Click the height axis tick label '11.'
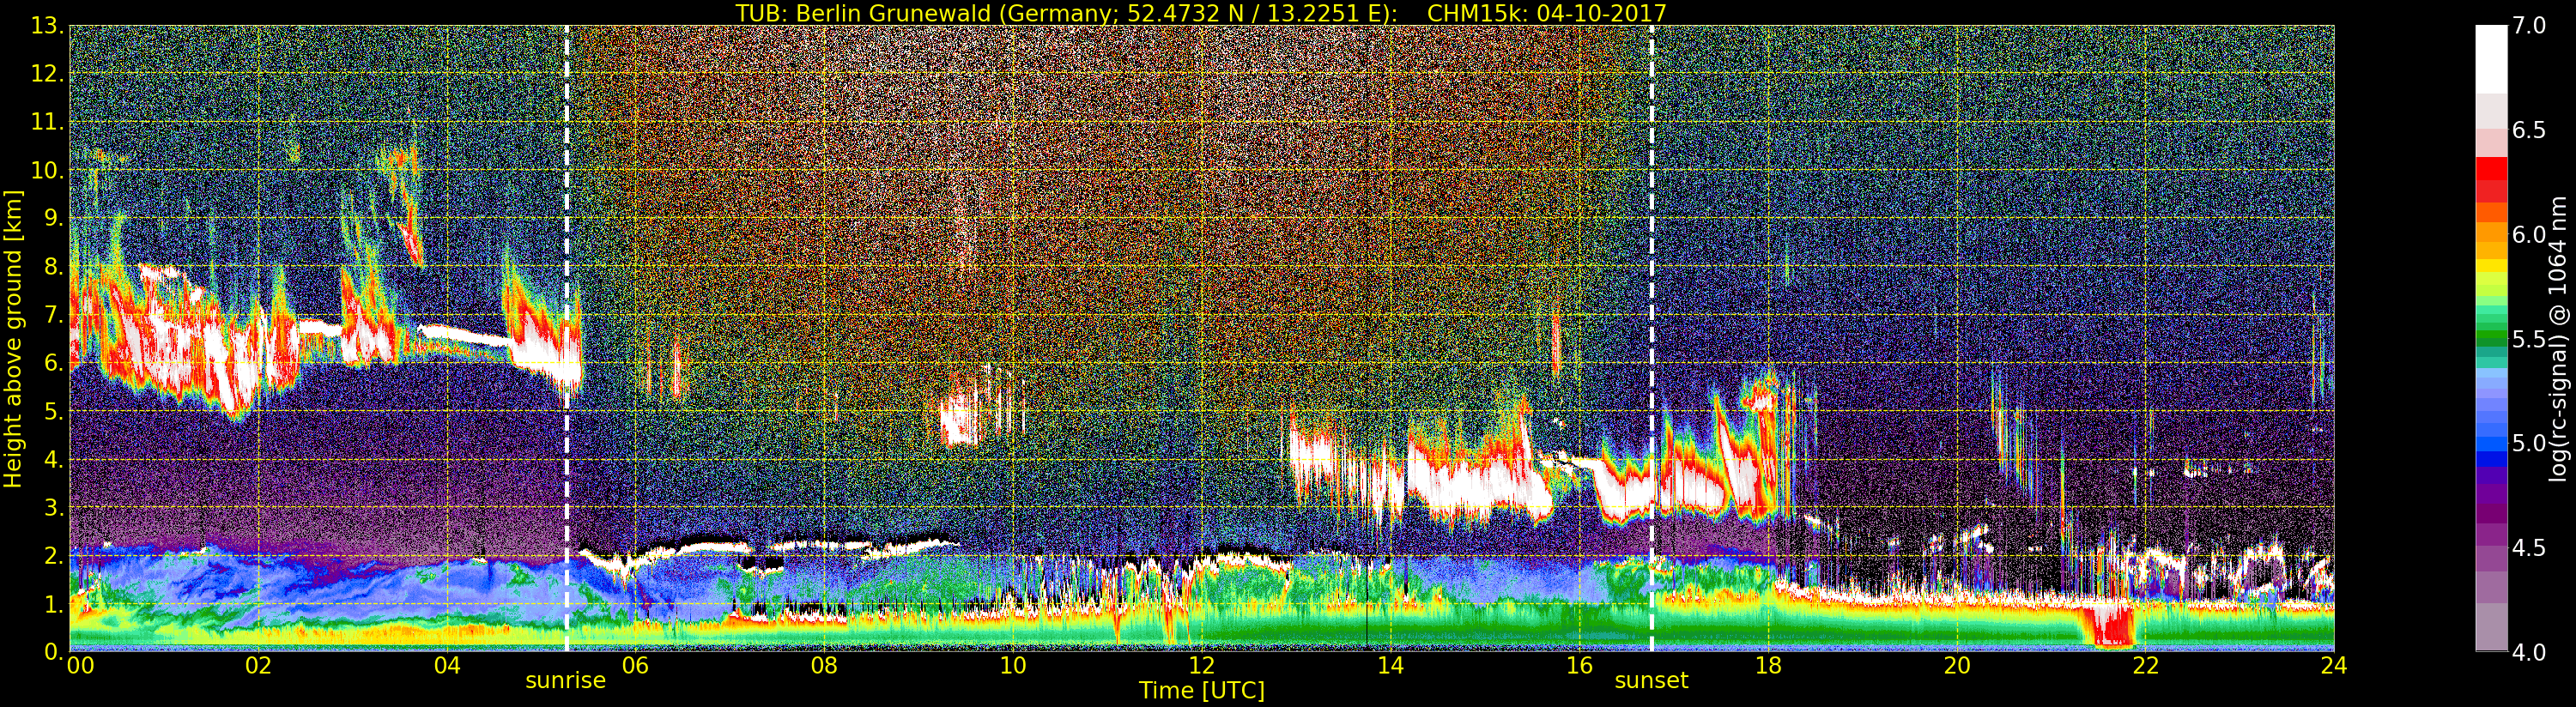 tap(48, 122)
